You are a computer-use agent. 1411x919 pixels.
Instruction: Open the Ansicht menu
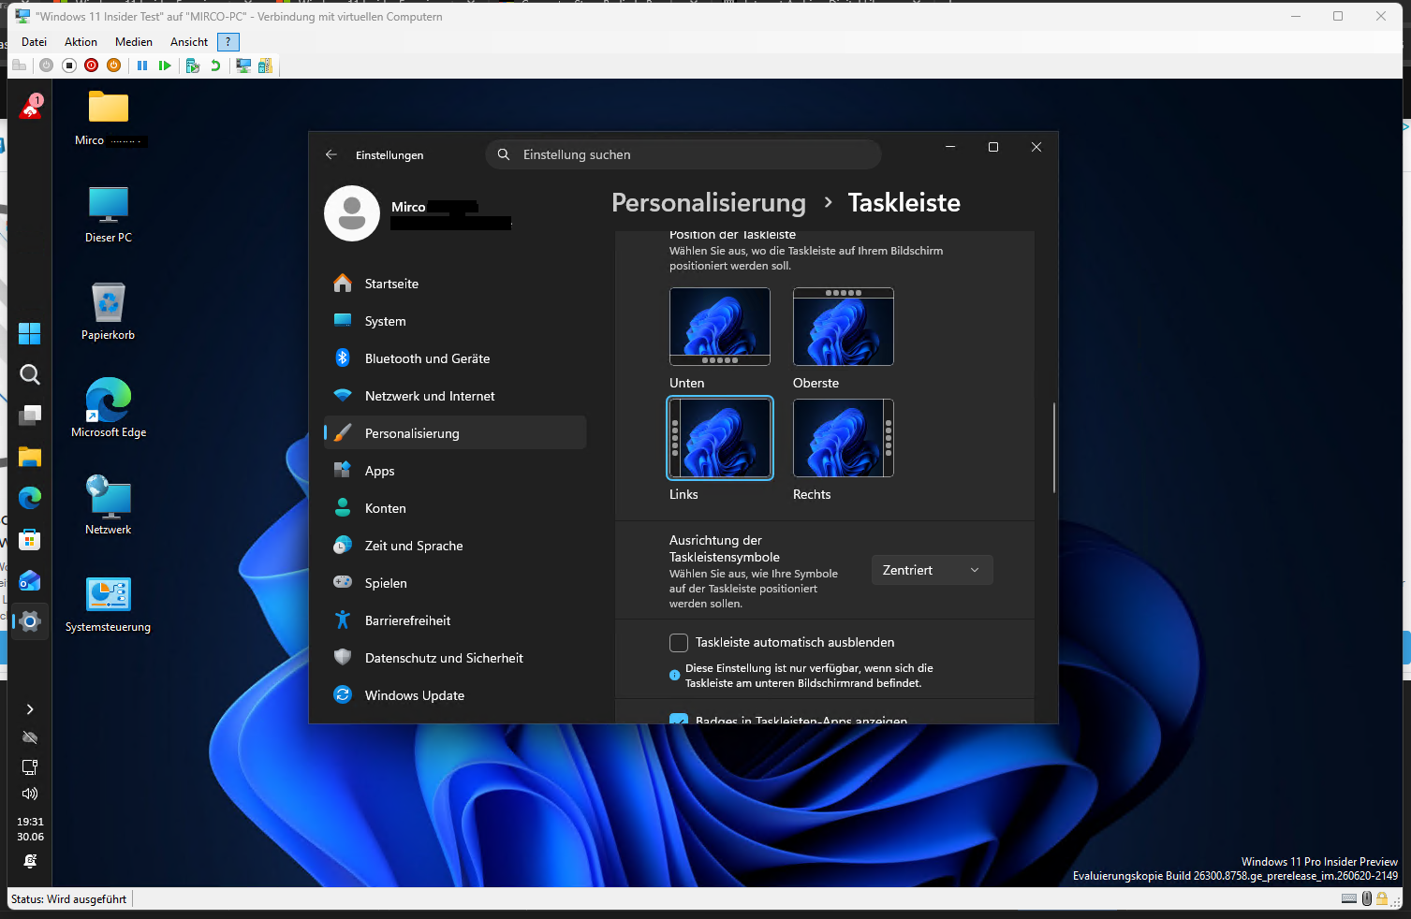click(189, 42)
